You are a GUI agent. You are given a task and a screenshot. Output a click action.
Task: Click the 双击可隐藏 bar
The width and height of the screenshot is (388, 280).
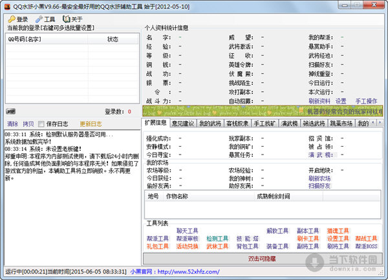[x=263, y=259]
